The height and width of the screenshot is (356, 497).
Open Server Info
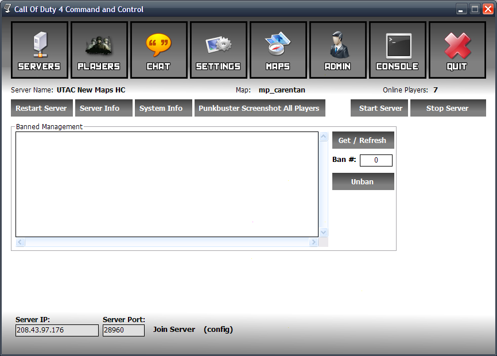click(104, 108)
